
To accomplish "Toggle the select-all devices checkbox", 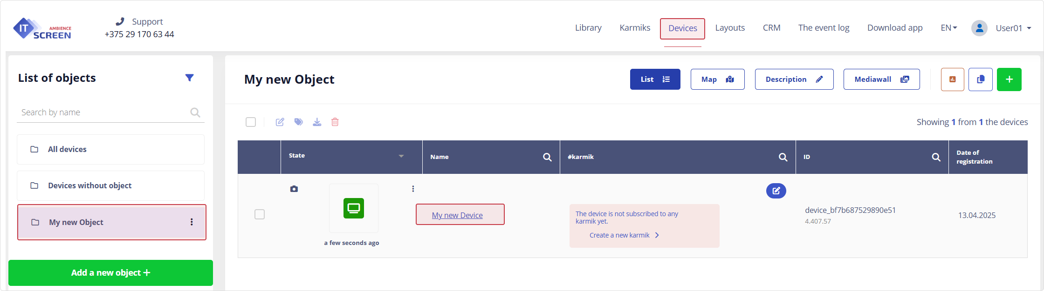I will click(x=251, y=122).
